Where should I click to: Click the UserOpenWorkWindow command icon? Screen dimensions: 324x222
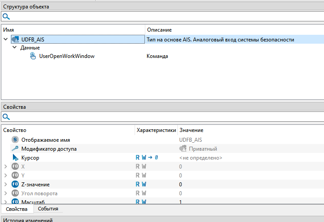(33, 56)
